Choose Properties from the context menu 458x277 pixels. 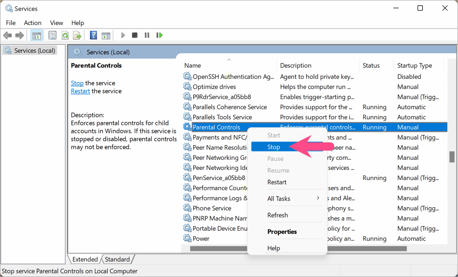pos(282,232)
